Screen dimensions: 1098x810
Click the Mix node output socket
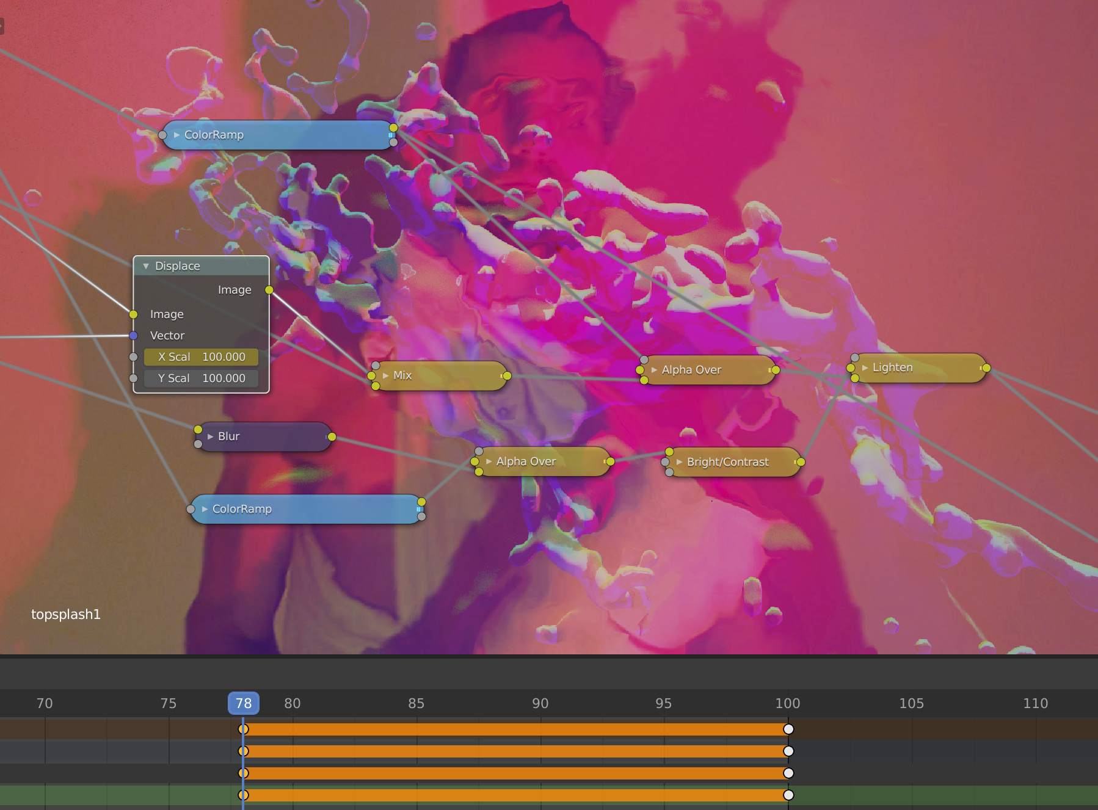(507, 376)
